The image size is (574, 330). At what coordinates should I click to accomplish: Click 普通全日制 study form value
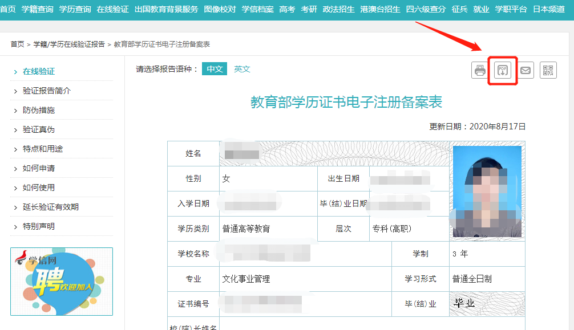point(472,279)
